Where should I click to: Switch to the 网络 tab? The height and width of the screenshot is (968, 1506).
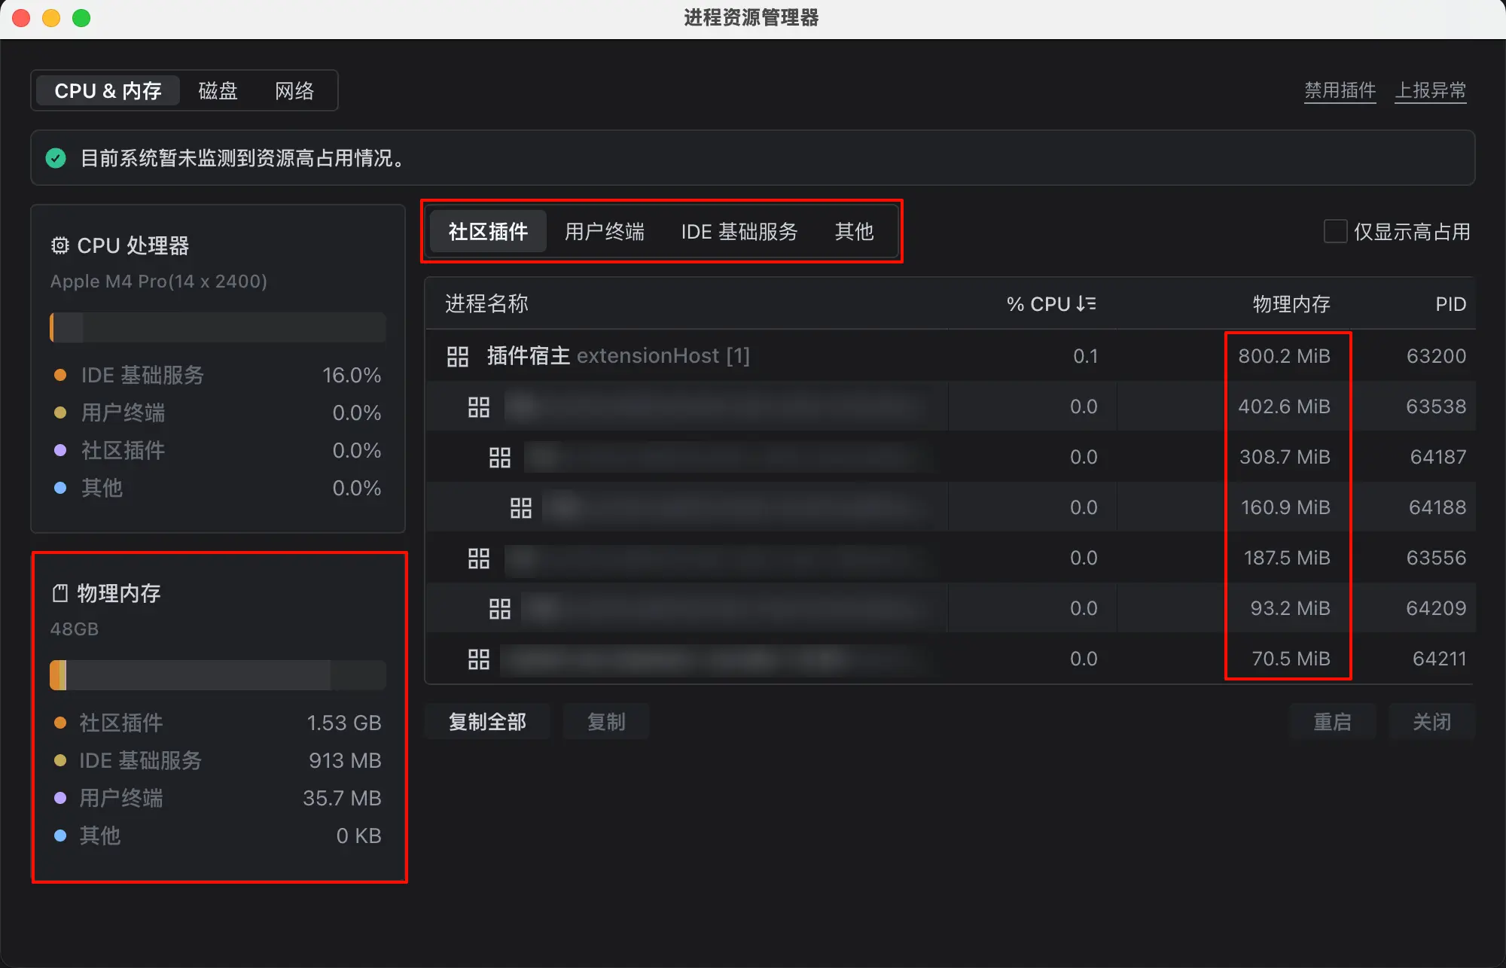(294, 90)
